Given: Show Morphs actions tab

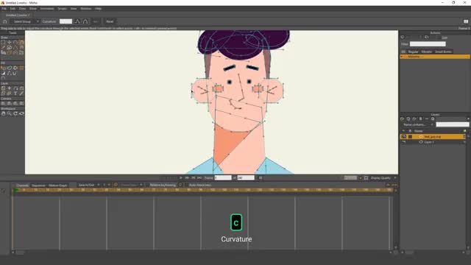Looking at the screenshot, I should pos(426,52).
